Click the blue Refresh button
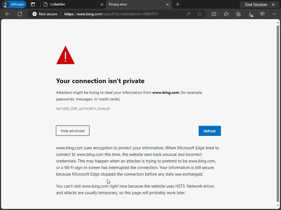This screenshot has width=281, height=210. (210, 131)
